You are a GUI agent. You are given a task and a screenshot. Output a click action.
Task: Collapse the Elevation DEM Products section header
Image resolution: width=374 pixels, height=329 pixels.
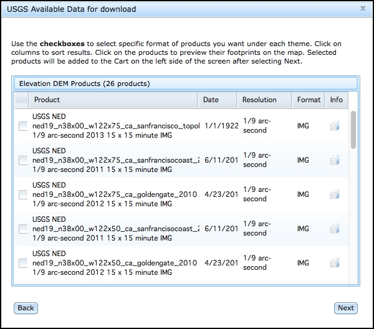coord(186,83)
